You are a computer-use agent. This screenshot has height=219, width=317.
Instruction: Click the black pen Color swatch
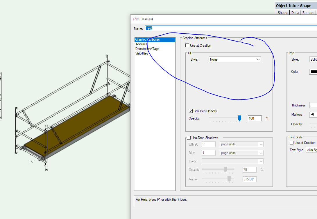click(x=314, y=72)
